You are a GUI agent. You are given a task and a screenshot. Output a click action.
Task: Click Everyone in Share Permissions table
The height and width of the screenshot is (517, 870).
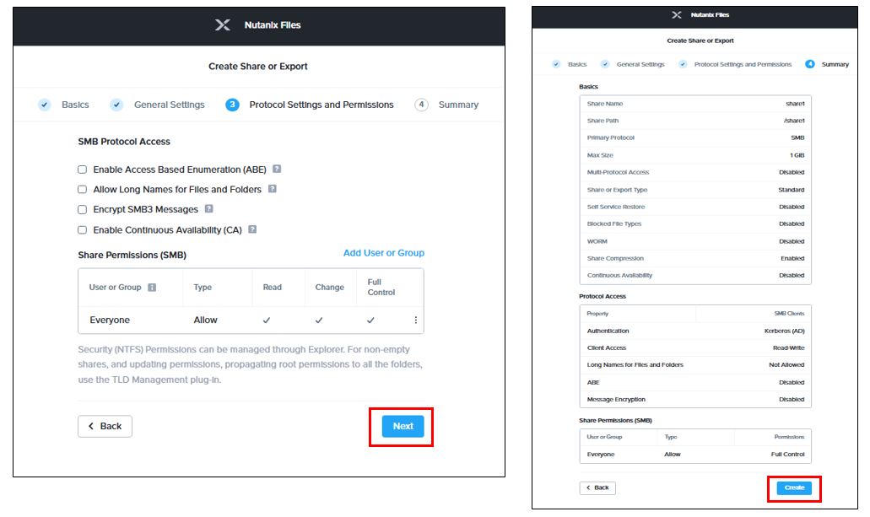coord(110,320)
